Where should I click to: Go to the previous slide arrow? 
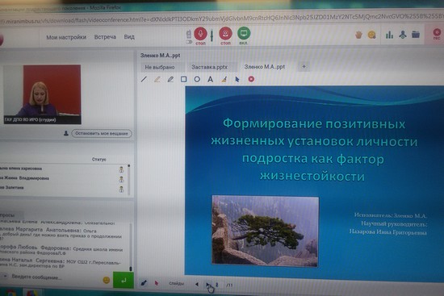click(197, 284)
